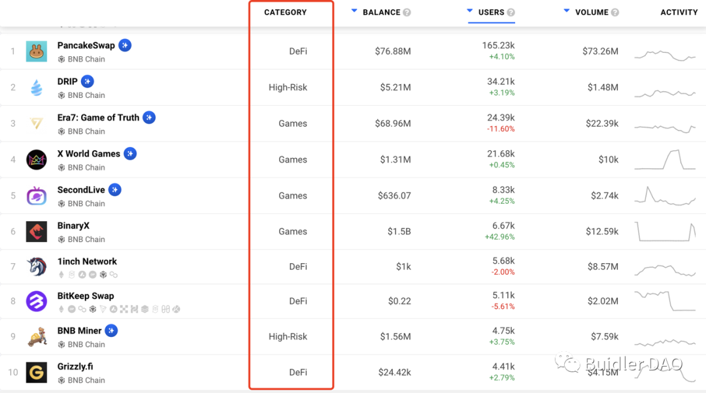
Task: Click the SecondLive TV logo
Action: point(37,196)
